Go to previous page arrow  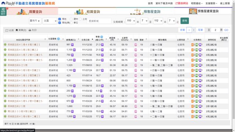(x=189, y=30)
